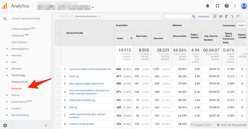This screenshot has width=248, height=129.
Task: Focus the table search input field
Action: coord(177,17)
